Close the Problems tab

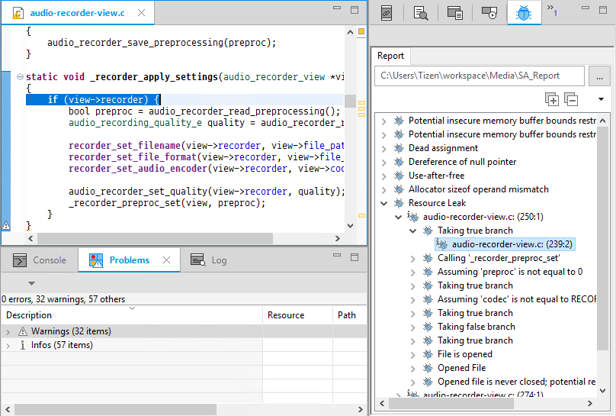166,260
